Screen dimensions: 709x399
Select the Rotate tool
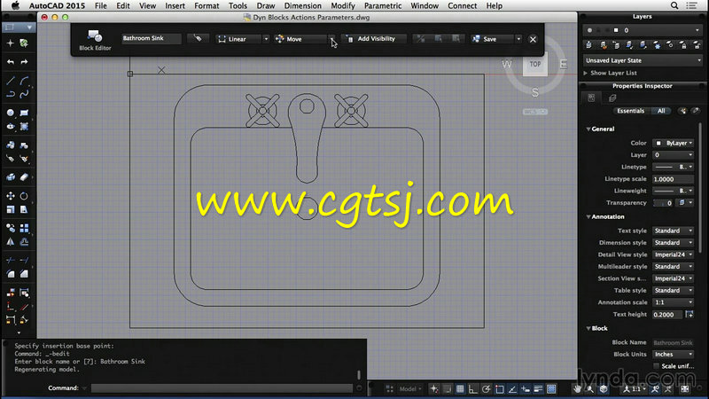tap(25, 196)
